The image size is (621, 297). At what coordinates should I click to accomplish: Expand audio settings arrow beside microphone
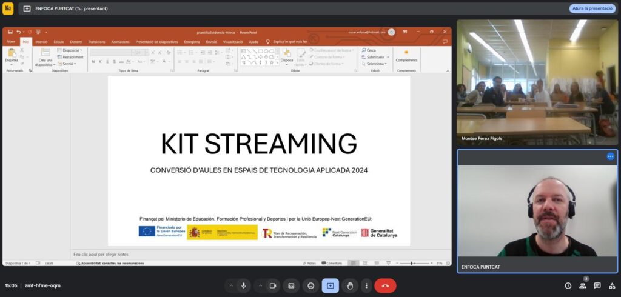230,285
